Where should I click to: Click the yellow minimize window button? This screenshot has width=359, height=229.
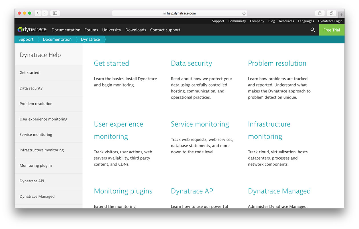tap(25, 13)
